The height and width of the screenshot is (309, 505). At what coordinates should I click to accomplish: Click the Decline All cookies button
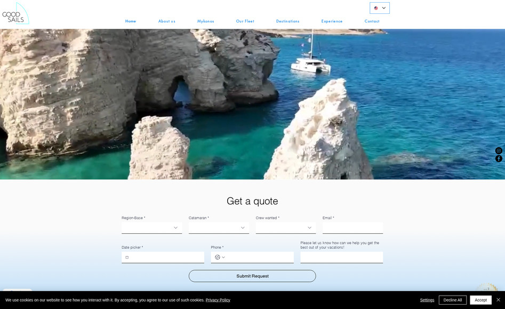(x=452, y=300)
